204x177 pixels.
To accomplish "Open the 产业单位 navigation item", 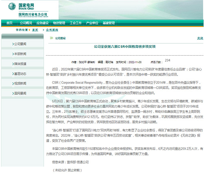I will point(92,23).
